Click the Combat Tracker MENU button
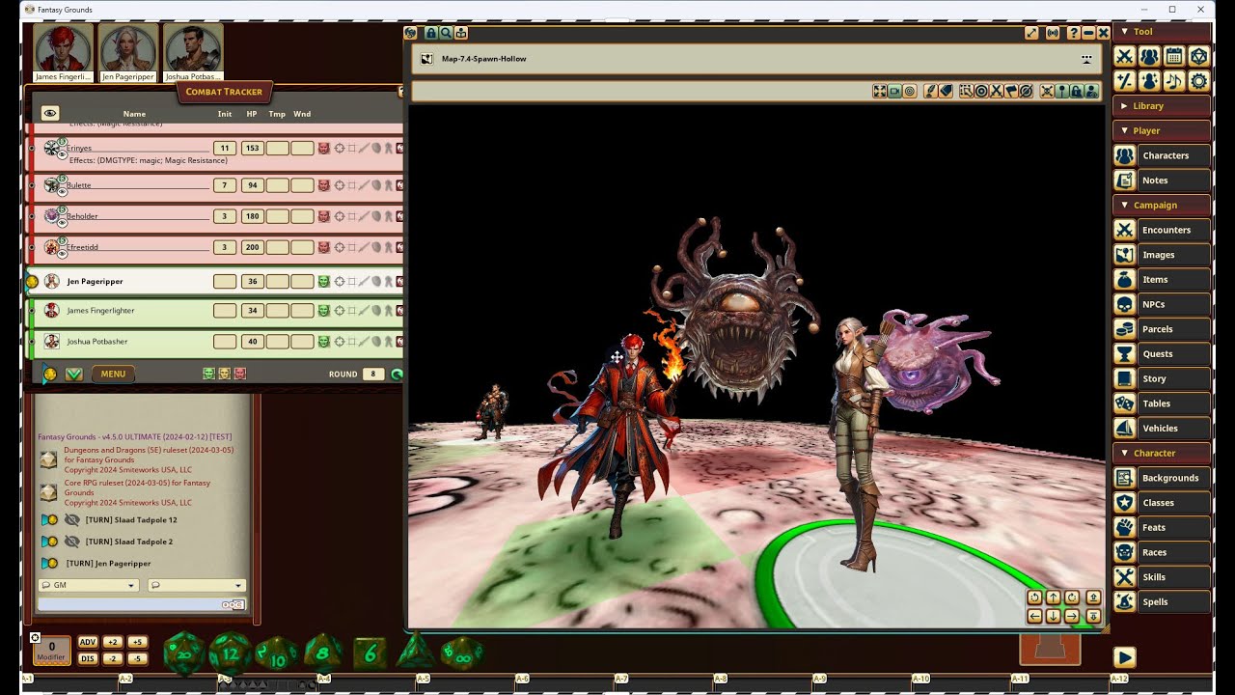Screen dimensions: 1235x695 [x=113, y=374]
